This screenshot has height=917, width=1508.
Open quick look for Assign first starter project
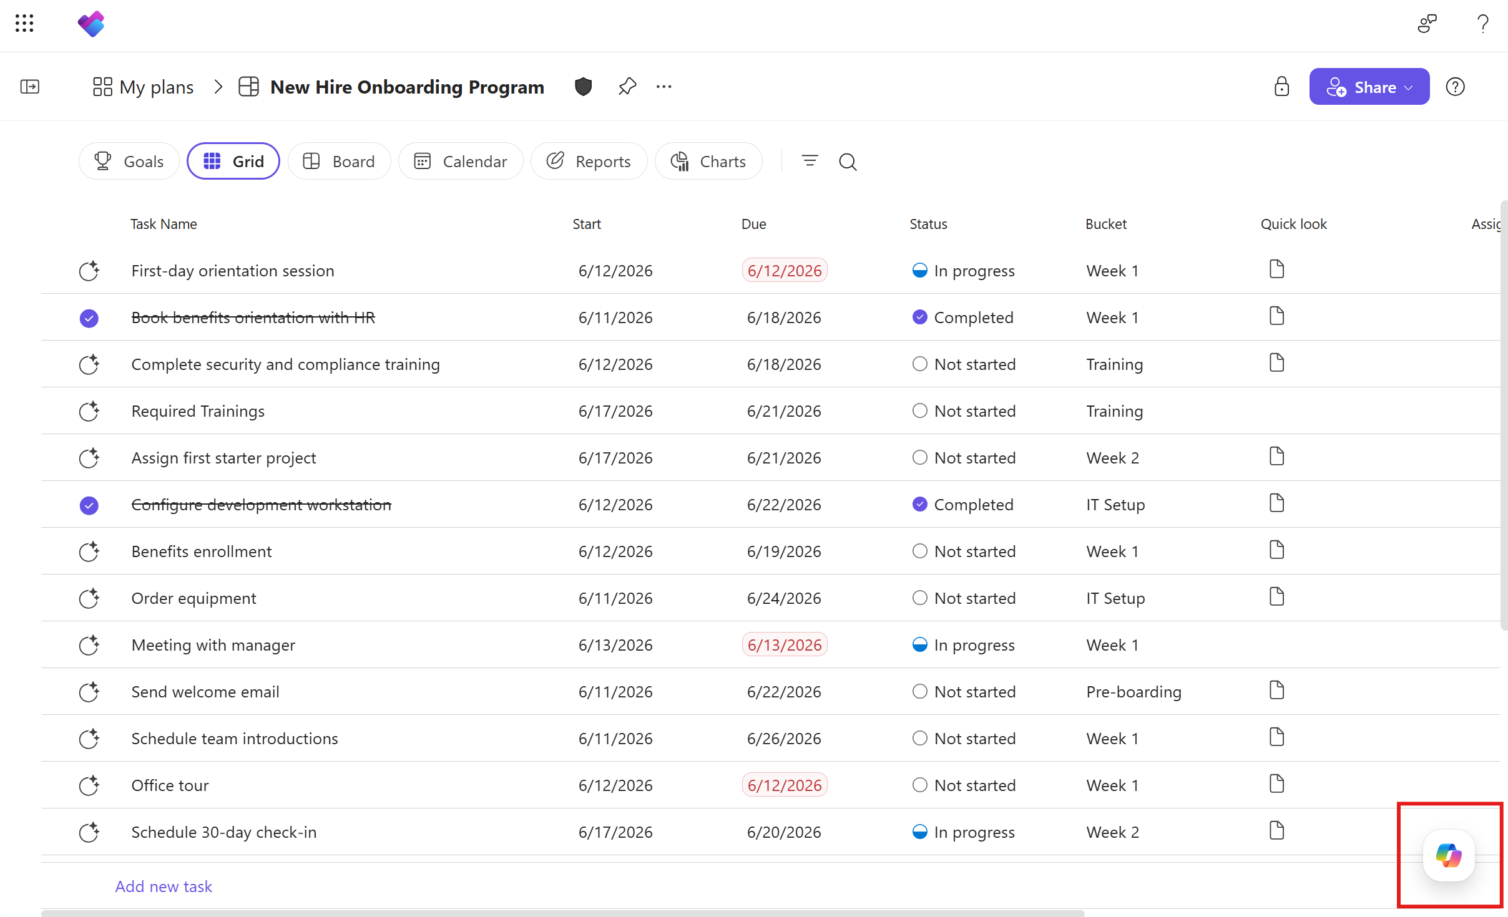tap(1276, 457)
